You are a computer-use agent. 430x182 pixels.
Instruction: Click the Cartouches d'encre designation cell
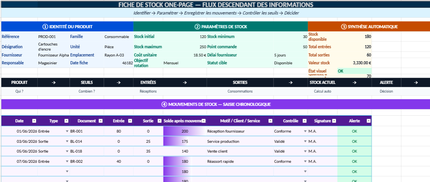point(53,47)
